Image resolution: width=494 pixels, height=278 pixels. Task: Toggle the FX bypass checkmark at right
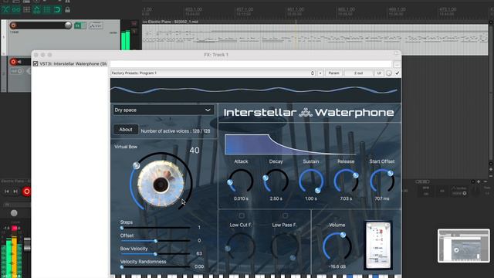click(x=398, y=73)
